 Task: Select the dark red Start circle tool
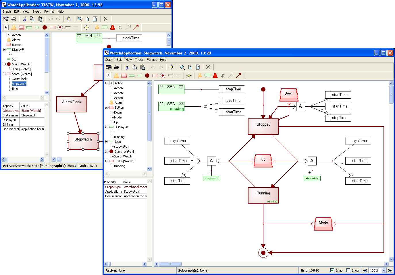click(x=147, y=76)
